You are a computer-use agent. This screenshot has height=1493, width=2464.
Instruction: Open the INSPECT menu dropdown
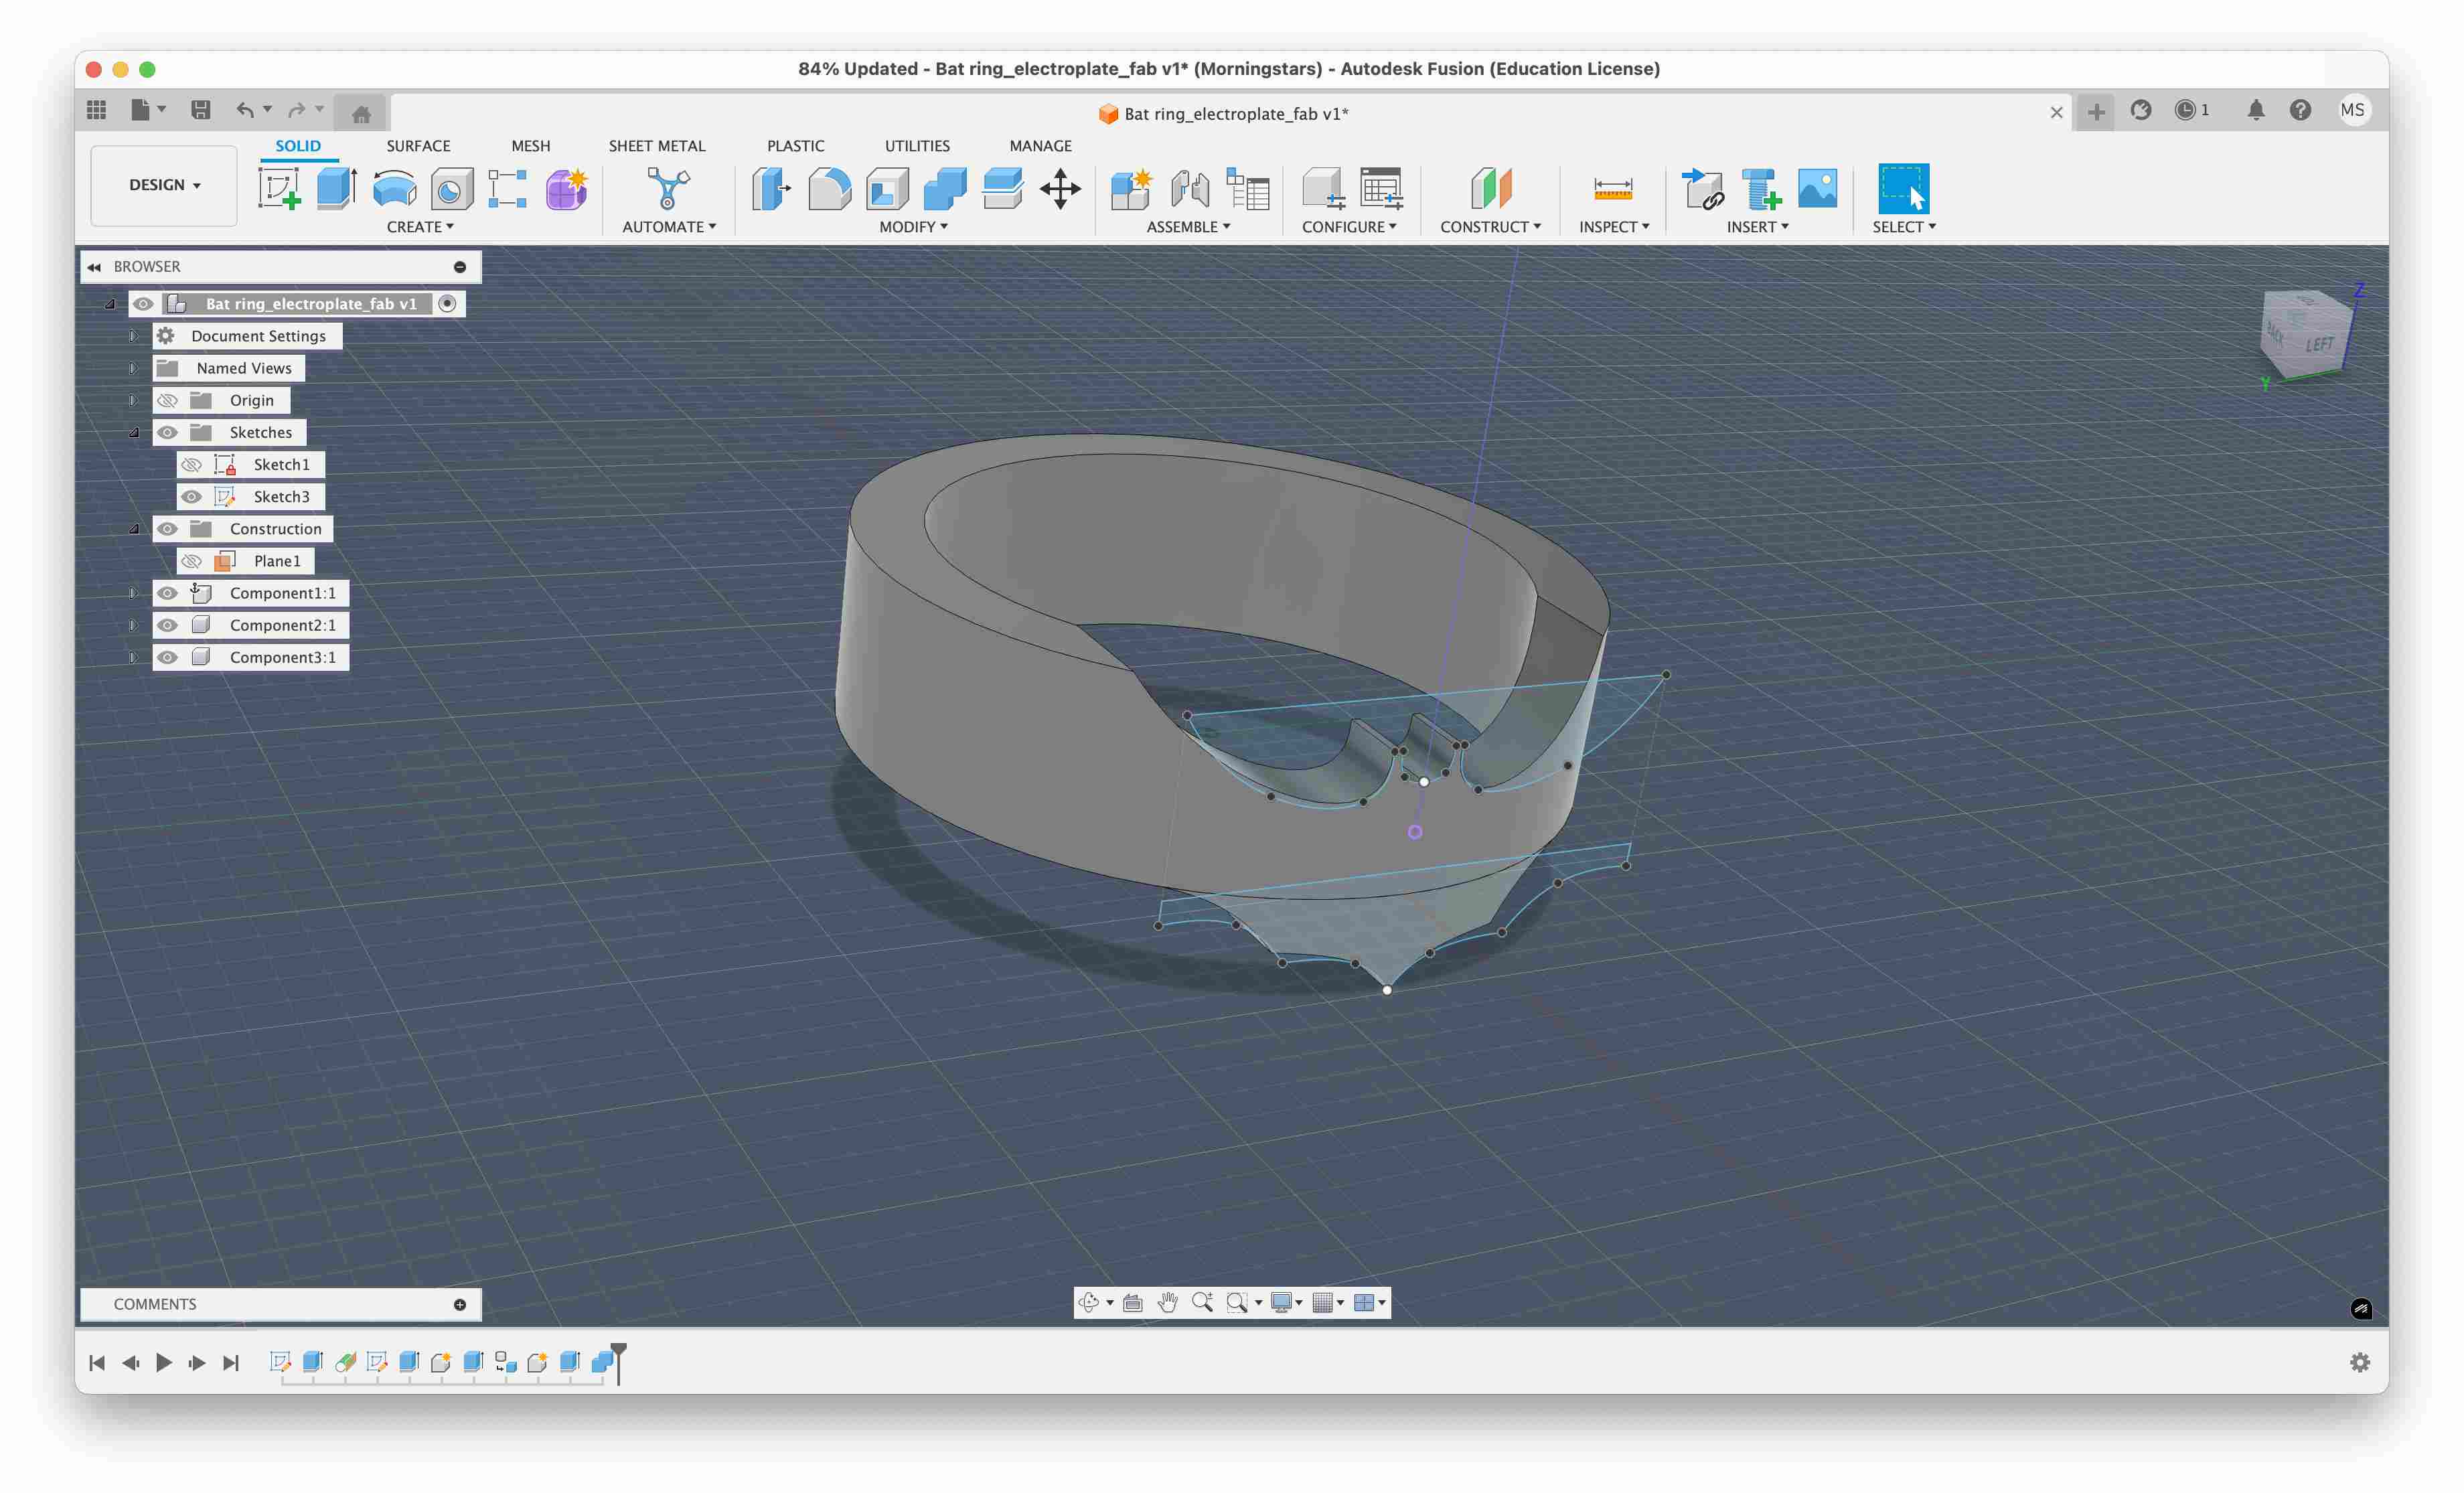(x=1614, y=227)
